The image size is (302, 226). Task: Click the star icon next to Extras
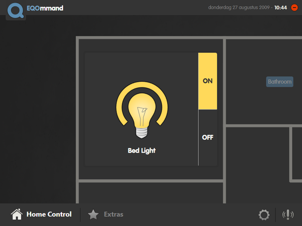[x=93, y=214]
